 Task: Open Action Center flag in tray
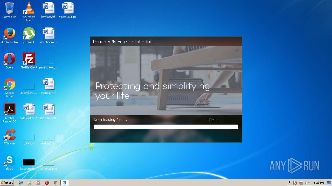pos(295,183)
